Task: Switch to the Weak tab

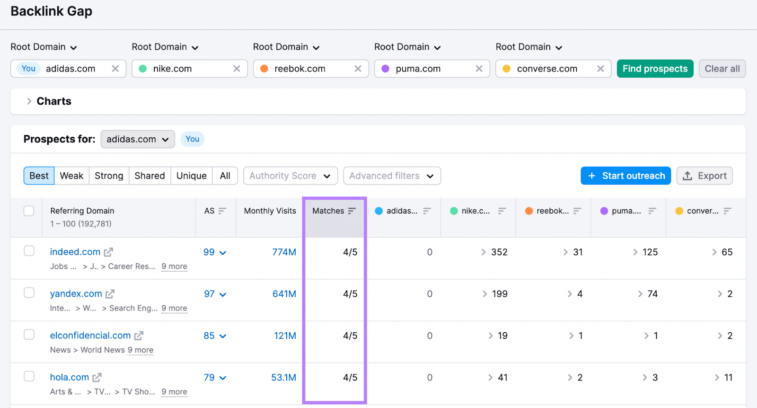Action: (71, 176)
